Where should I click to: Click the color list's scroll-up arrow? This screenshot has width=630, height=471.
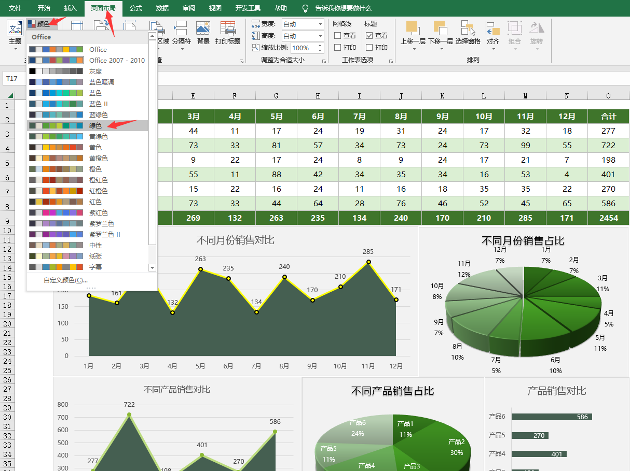[x=152, y=36]
